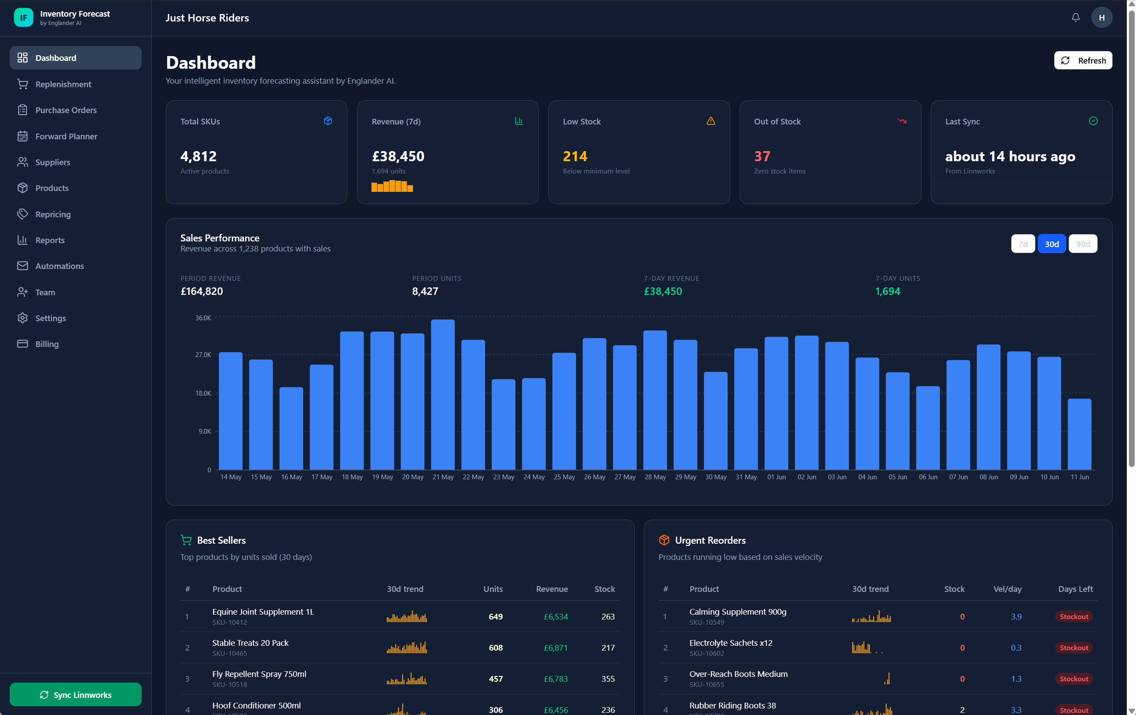1136x715 pixels.
Task: Open Automations from sidebar
Action: click(x=75, y=266)
